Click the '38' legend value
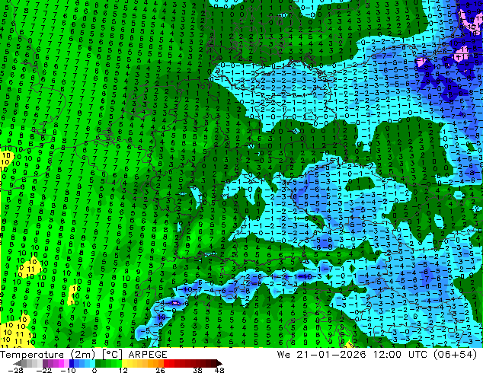This screenshot has height=373, width=483. [198, 370]
